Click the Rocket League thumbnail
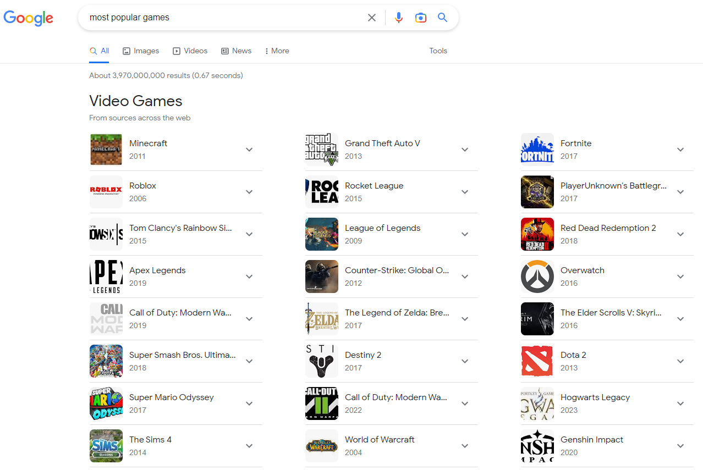Viewport: 703px width, 470px height. 322,192
